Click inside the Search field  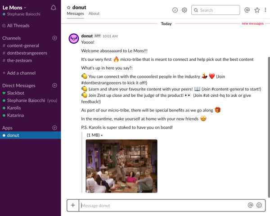tap(216, 10)
